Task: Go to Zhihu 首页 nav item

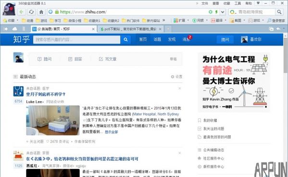Action: pos(143,39)
